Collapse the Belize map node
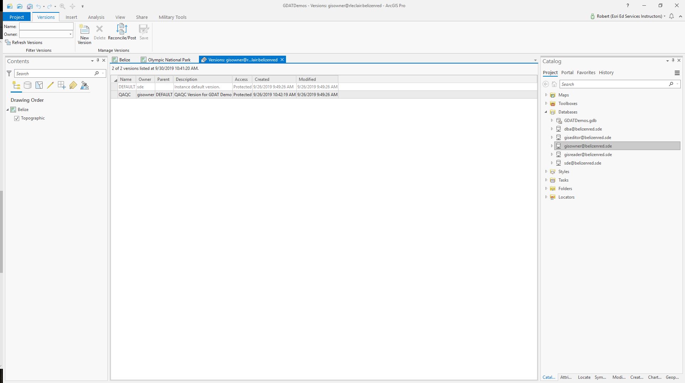Screen dimensions: 685x383 pos(7,110)
